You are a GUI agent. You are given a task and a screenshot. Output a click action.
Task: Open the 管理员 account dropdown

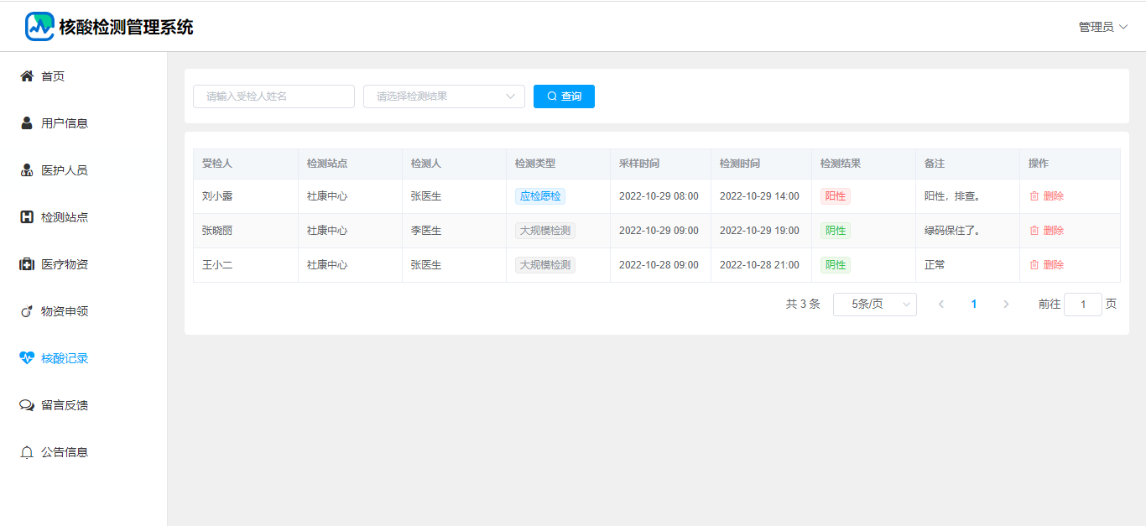pos(1102,27)
